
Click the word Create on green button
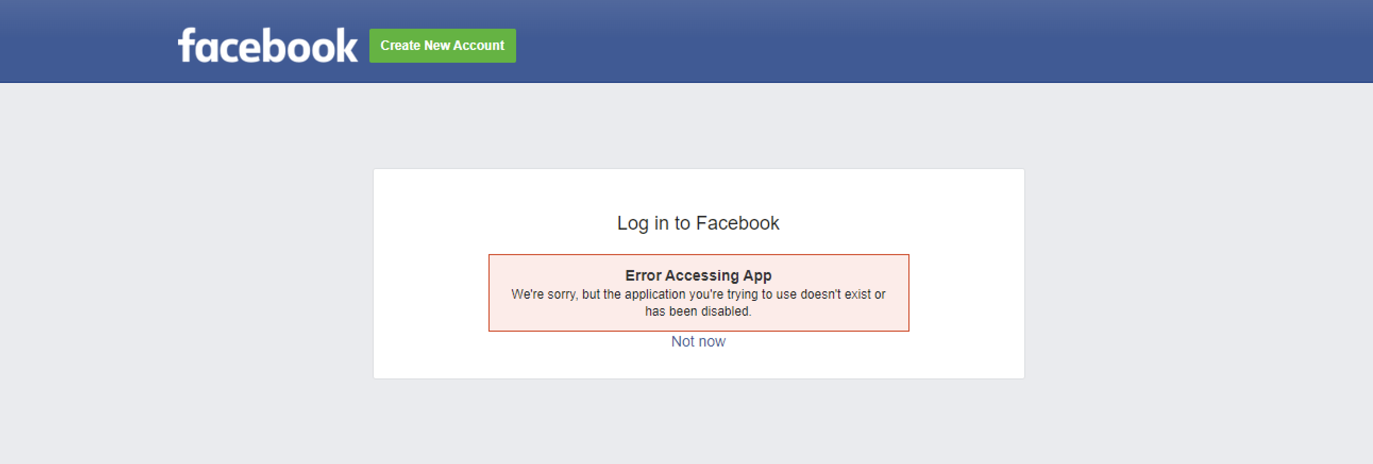tap(400, 46)
